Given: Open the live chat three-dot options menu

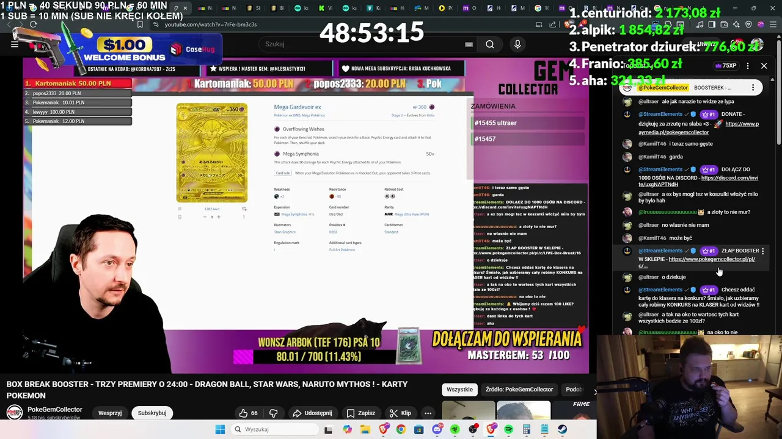Looking at the screenshot, I should (x=748, y=66).
